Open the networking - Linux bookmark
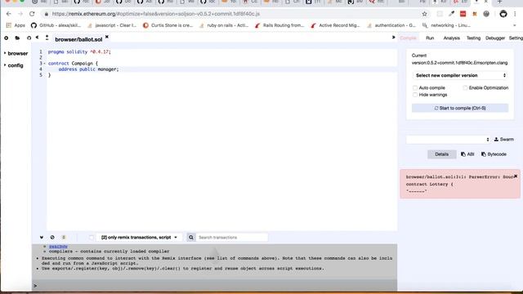 pyautogui.click(x=447, y=25)
